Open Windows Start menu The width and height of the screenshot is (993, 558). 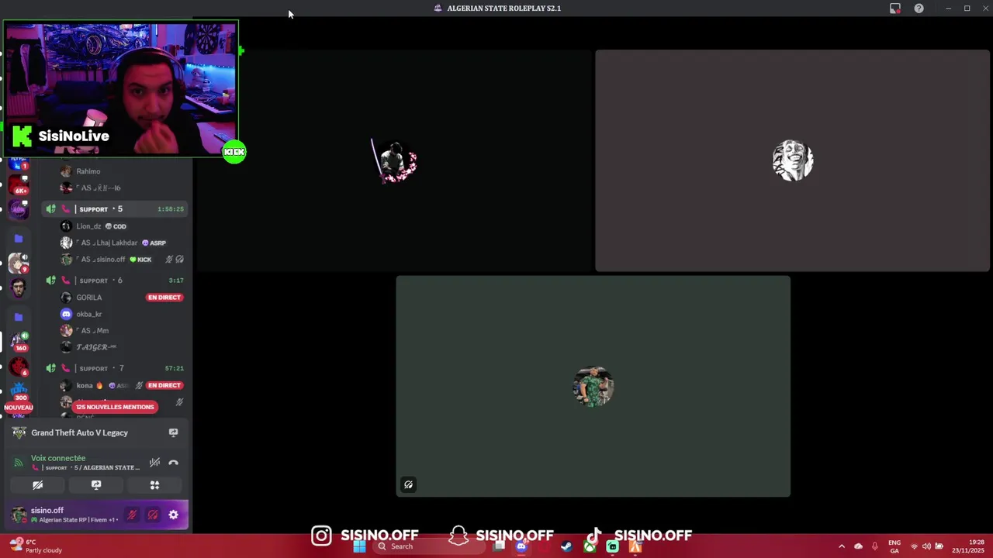pyautogui.click(x=359, y=546)
